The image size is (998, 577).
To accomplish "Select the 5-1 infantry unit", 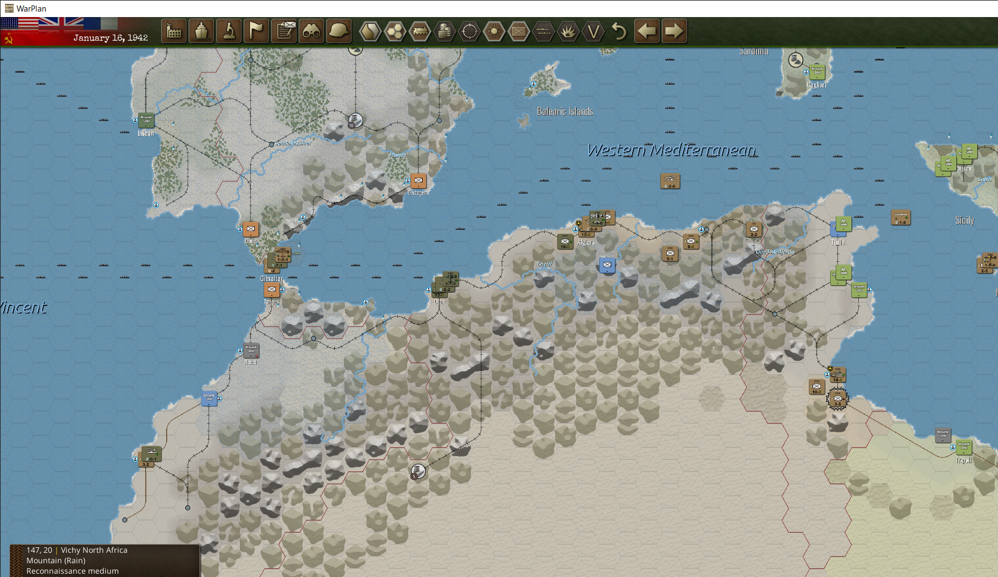I will click(x=670, y=254).
